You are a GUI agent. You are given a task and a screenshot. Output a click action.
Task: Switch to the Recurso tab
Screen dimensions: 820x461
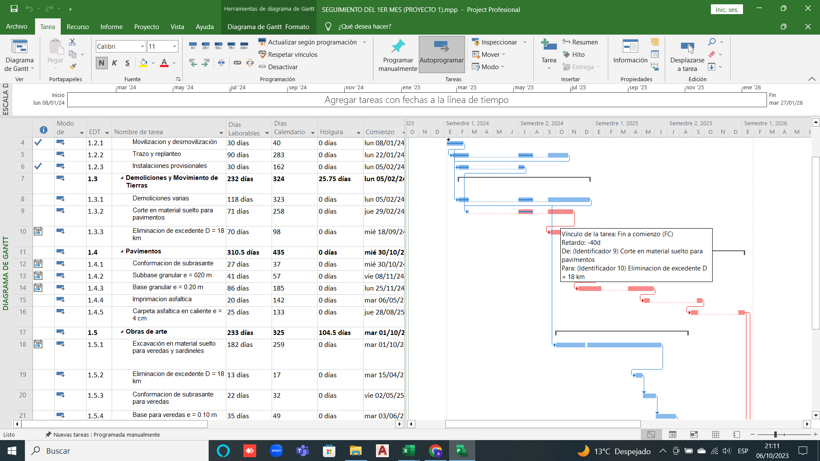coord(77,26)
